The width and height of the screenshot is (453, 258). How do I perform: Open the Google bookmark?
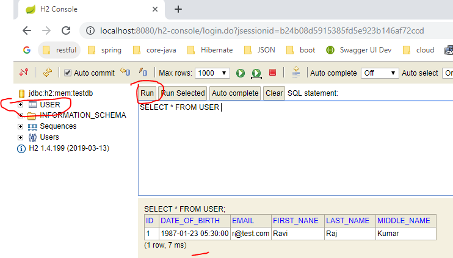pos(27,50)
